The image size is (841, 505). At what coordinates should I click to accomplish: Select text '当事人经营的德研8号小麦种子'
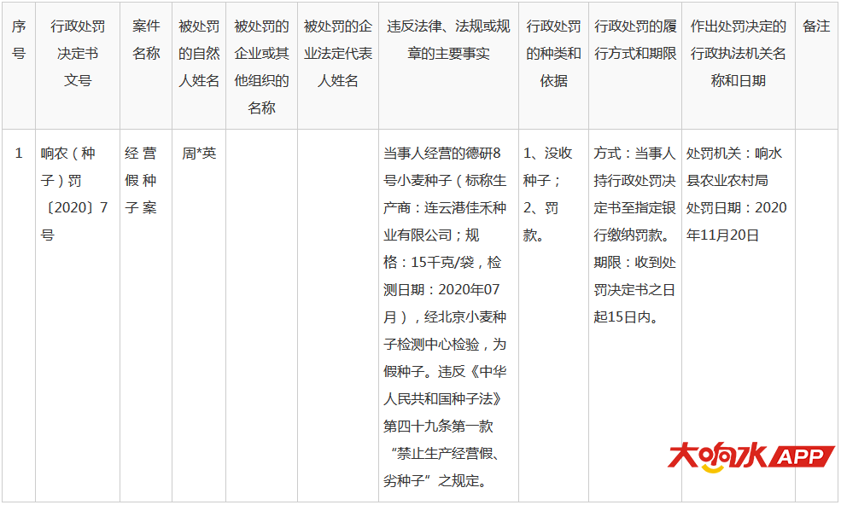(445, 166)
